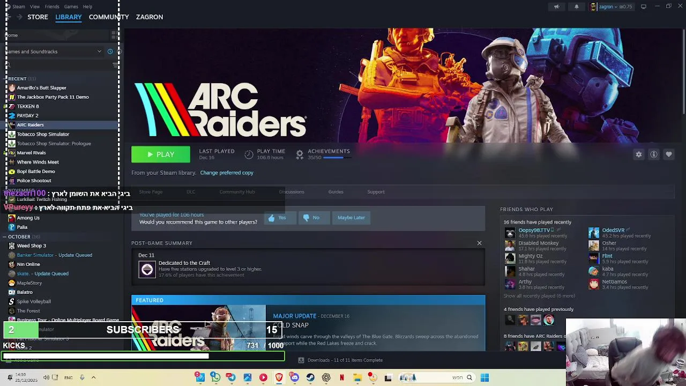This screenshot has width=686, height=386.
Task: Select Marvel Rivals in the library list
Action: coord(31,153)
